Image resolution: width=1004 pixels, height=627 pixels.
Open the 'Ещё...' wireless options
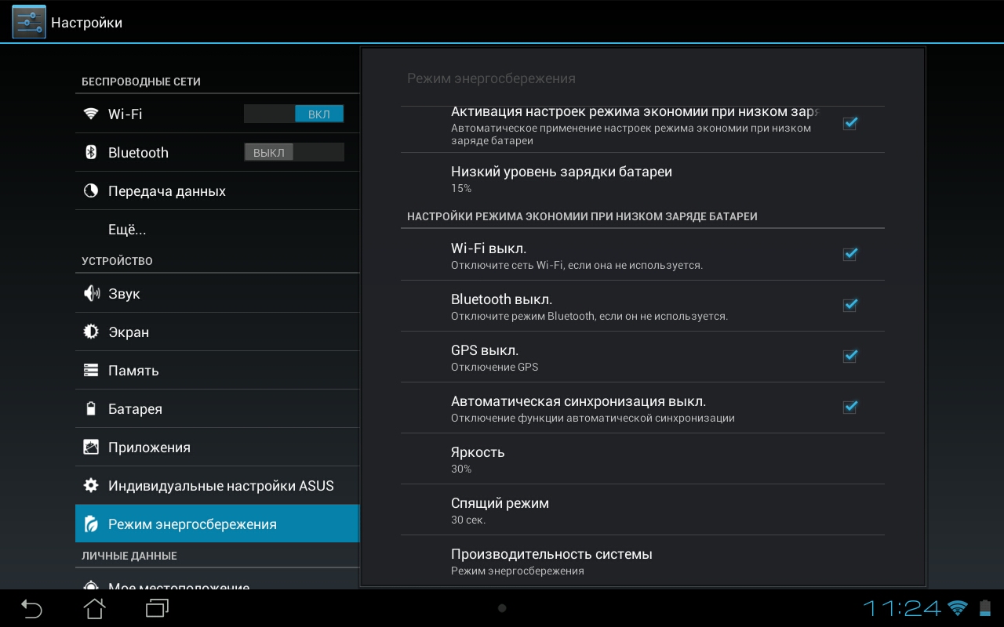(217, 230)
